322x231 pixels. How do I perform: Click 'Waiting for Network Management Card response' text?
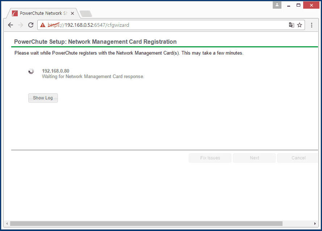(x=93, y=76)
